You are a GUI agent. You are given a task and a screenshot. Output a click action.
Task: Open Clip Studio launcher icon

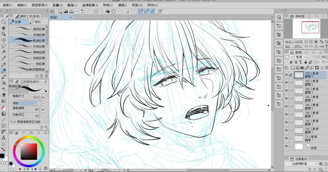52,11
